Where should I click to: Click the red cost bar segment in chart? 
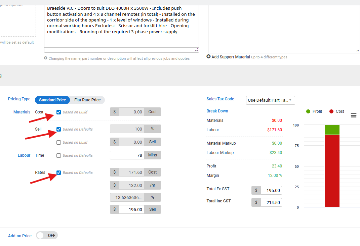click(x=332, y=171)
